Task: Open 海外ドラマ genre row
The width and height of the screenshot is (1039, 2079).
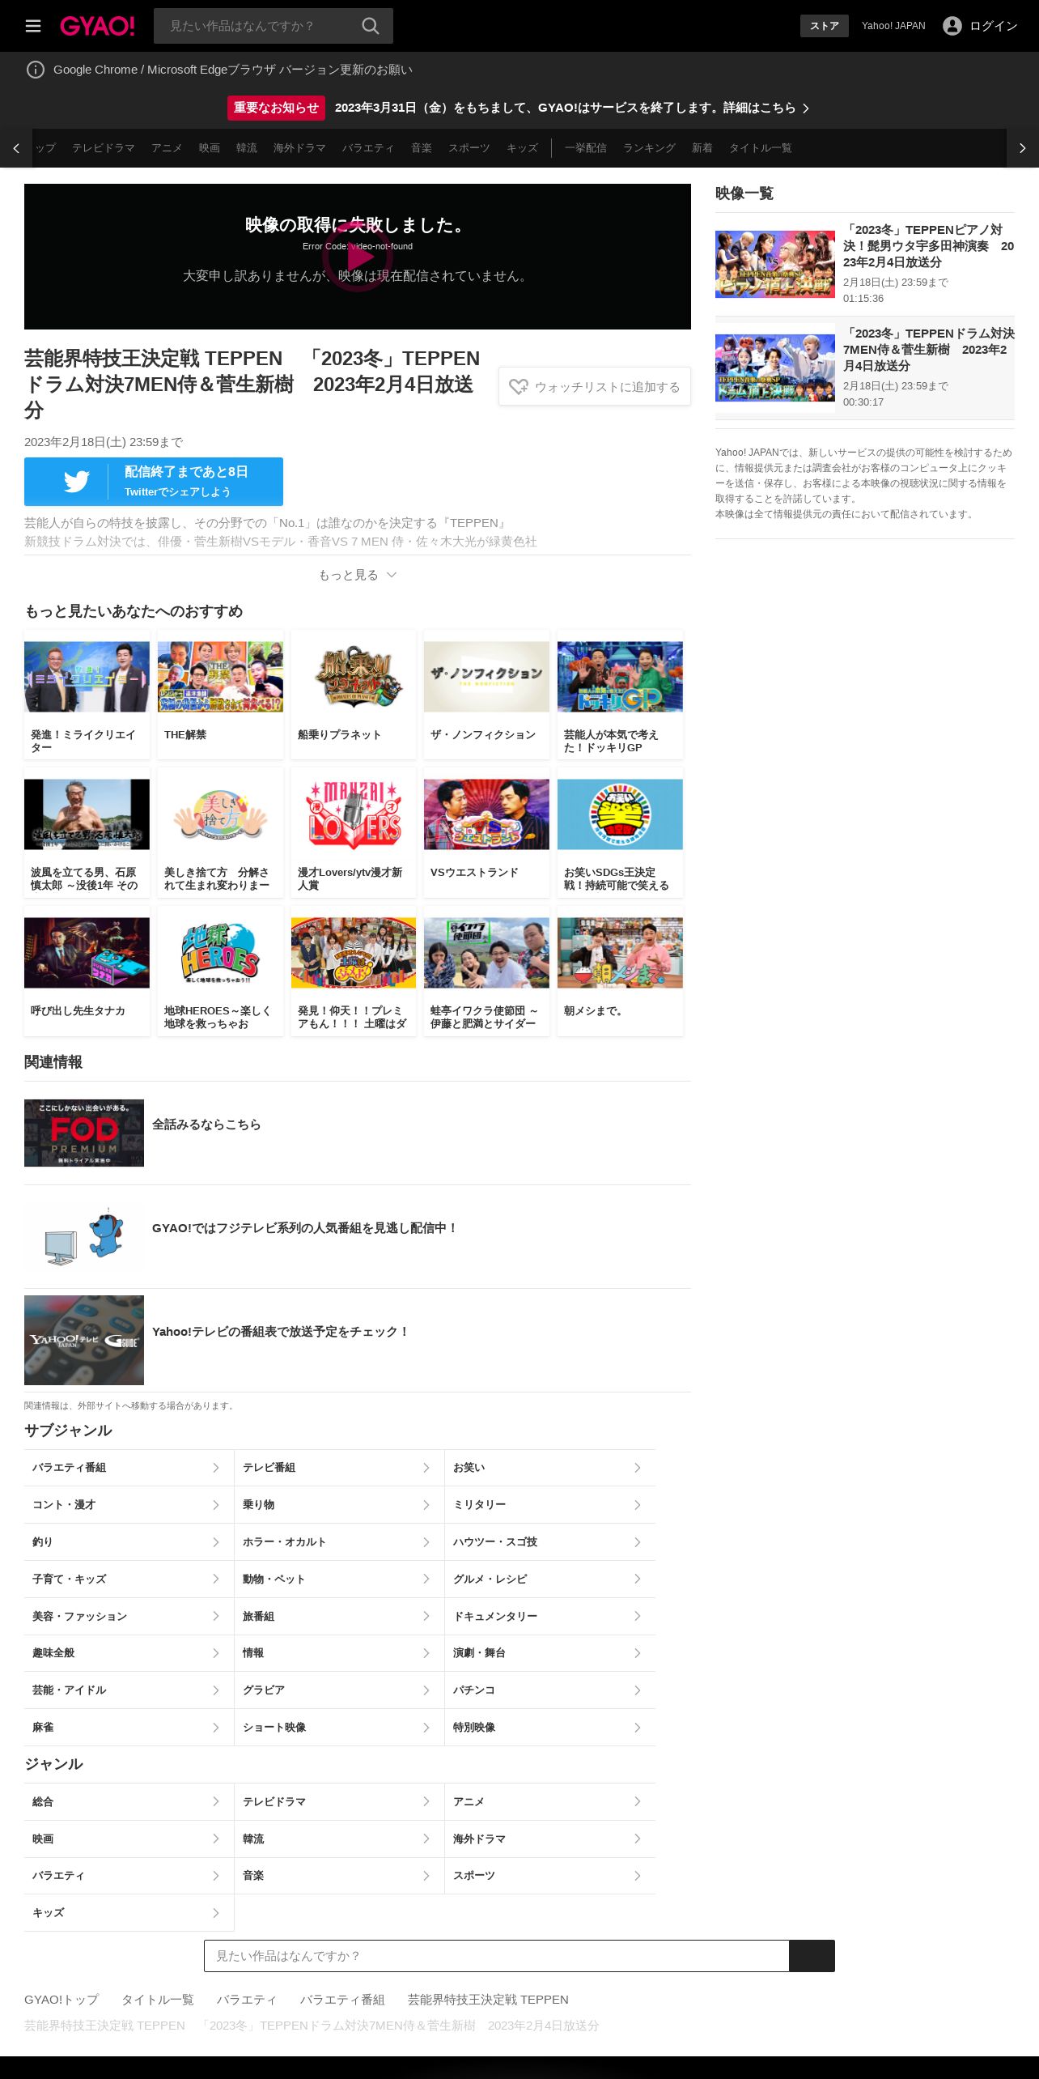Action: 550,1839
